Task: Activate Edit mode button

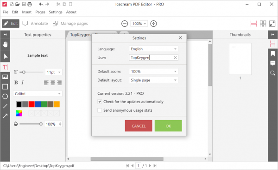Action: point(11,24)
